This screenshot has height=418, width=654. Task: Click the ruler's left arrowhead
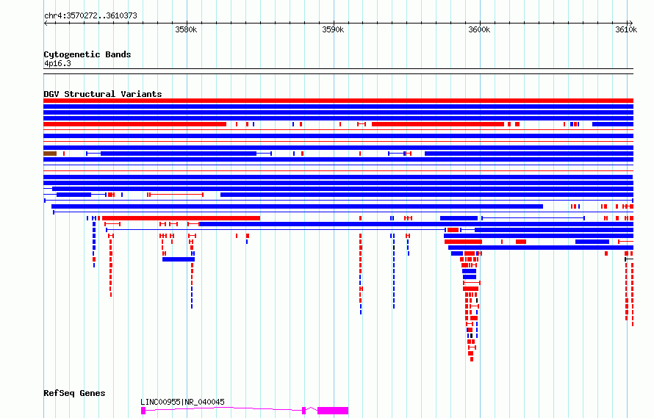point(46,23)
